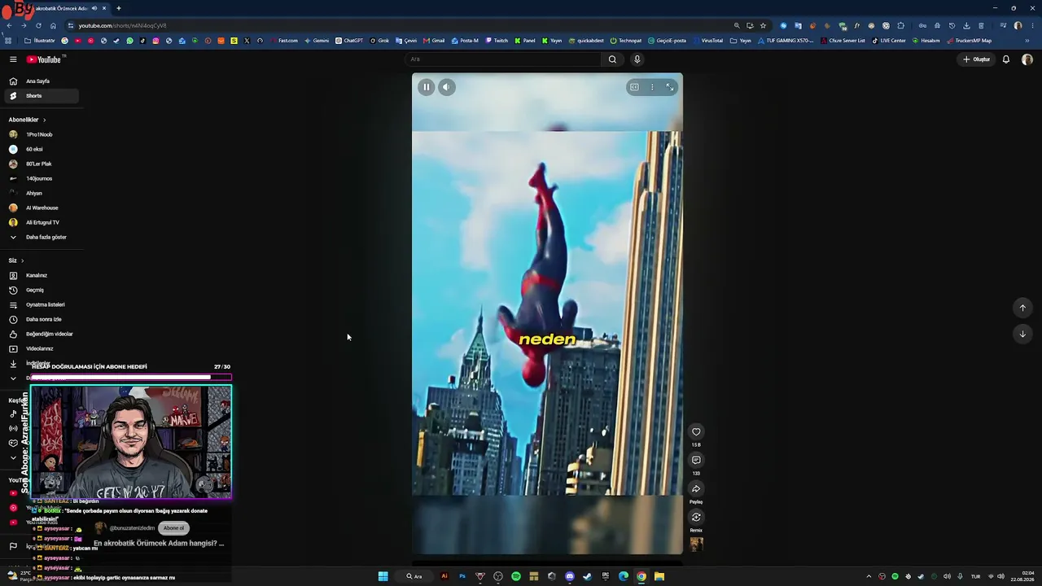Open the browser home page button

point(53,25)
